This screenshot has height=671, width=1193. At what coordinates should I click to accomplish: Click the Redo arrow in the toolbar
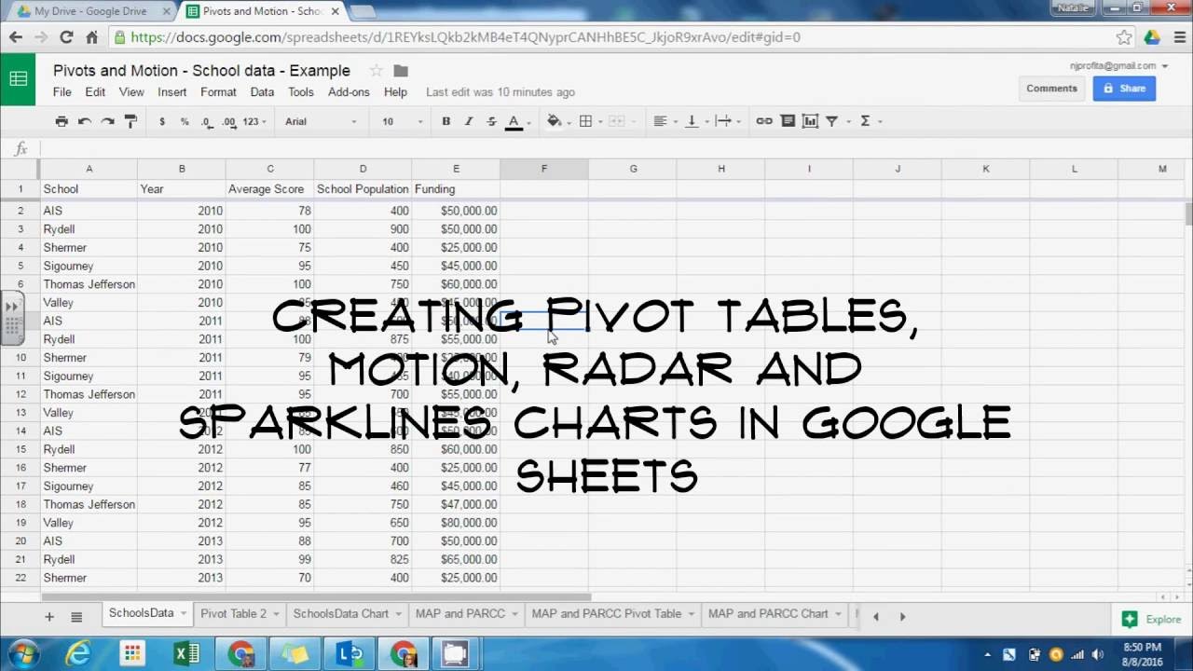108,121
